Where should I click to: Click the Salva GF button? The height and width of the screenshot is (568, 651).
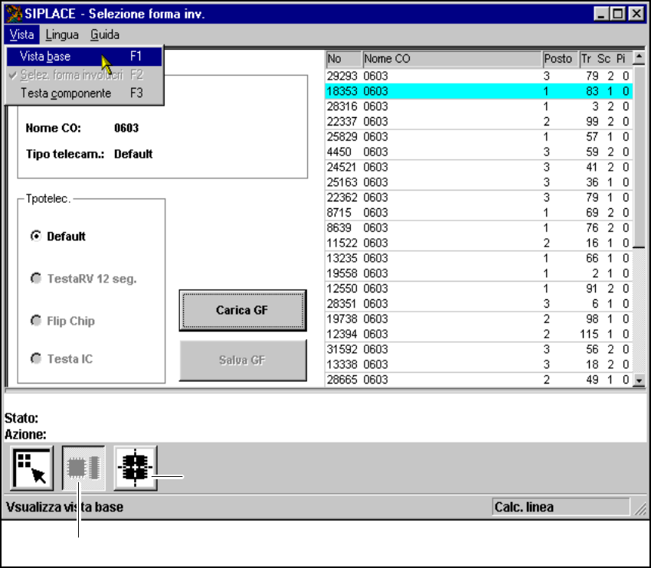click(243, 360)
